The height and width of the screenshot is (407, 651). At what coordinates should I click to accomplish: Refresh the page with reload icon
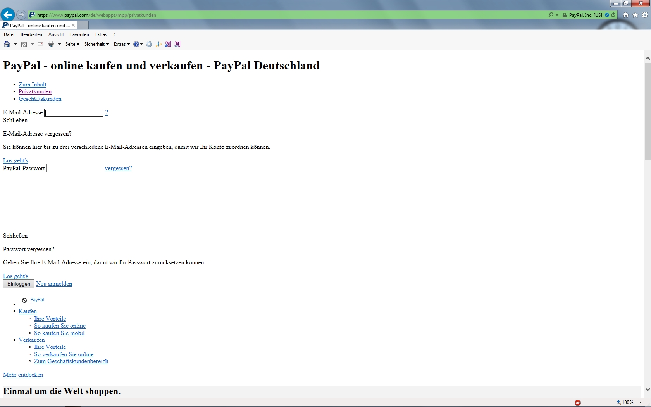613,15
